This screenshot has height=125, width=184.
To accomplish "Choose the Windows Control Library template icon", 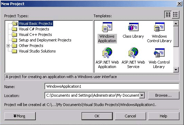I will pyautogui.click(x=159, y=27).
